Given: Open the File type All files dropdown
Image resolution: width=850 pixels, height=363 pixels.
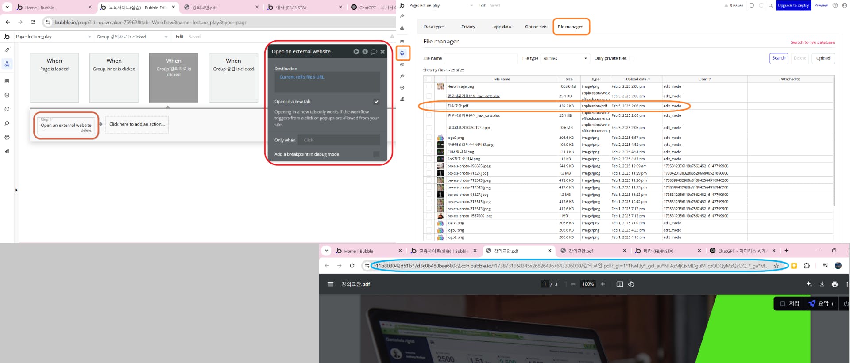Looking at the screenshot, I should (x=565, y=58).
